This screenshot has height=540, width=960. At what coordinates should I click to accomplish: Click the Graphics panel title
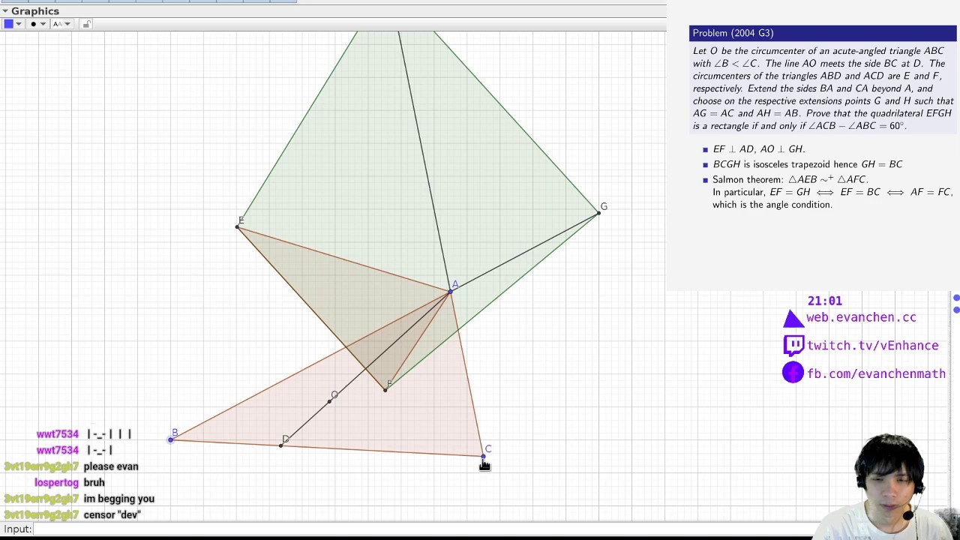click(34, 11)
